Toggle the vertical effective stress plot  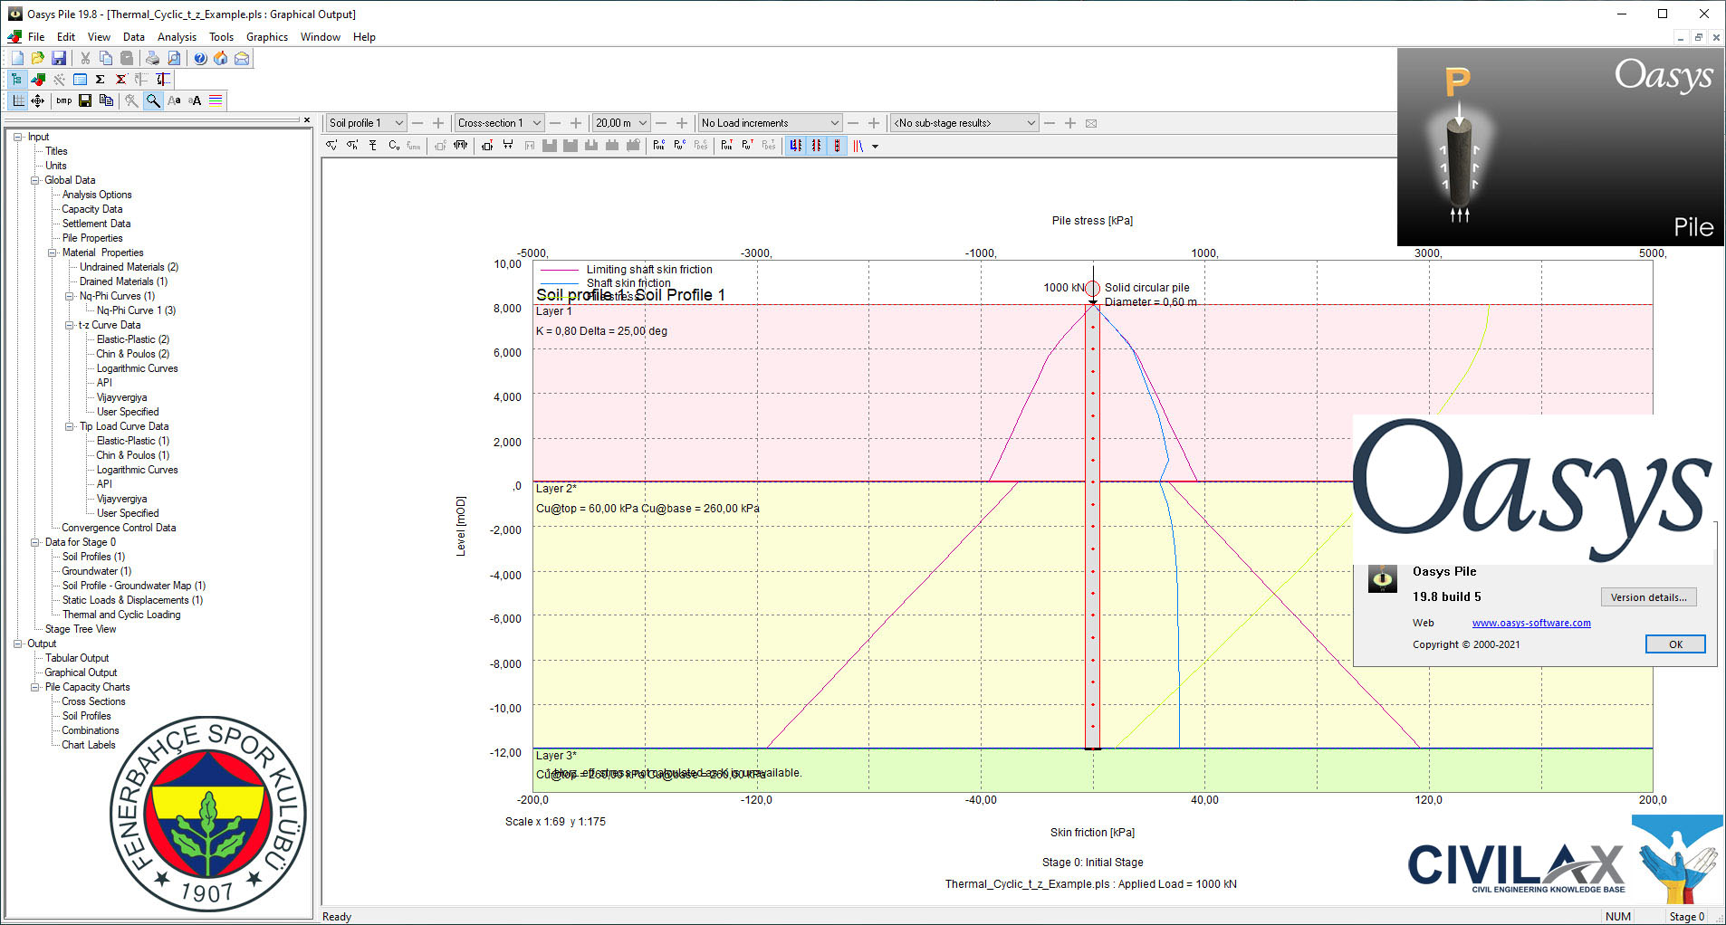point(331,146)
